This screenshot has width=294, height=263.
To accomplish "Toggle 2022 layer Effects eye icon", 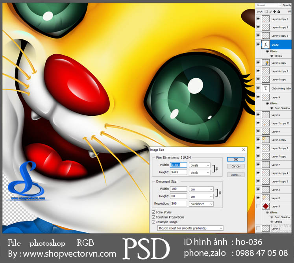I will (268, 52).
